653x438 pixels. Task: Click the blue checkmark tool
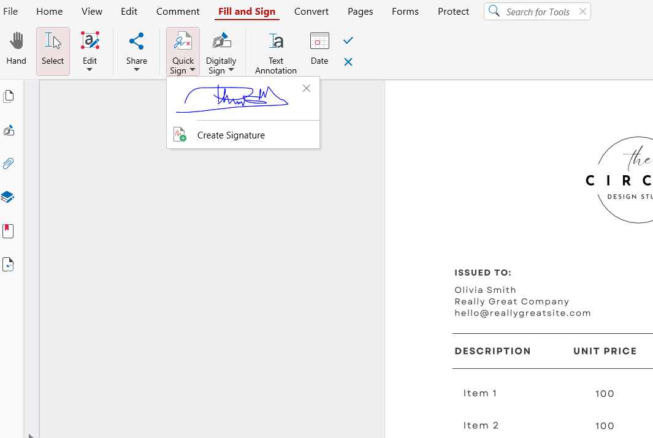(x=348, y=40)
